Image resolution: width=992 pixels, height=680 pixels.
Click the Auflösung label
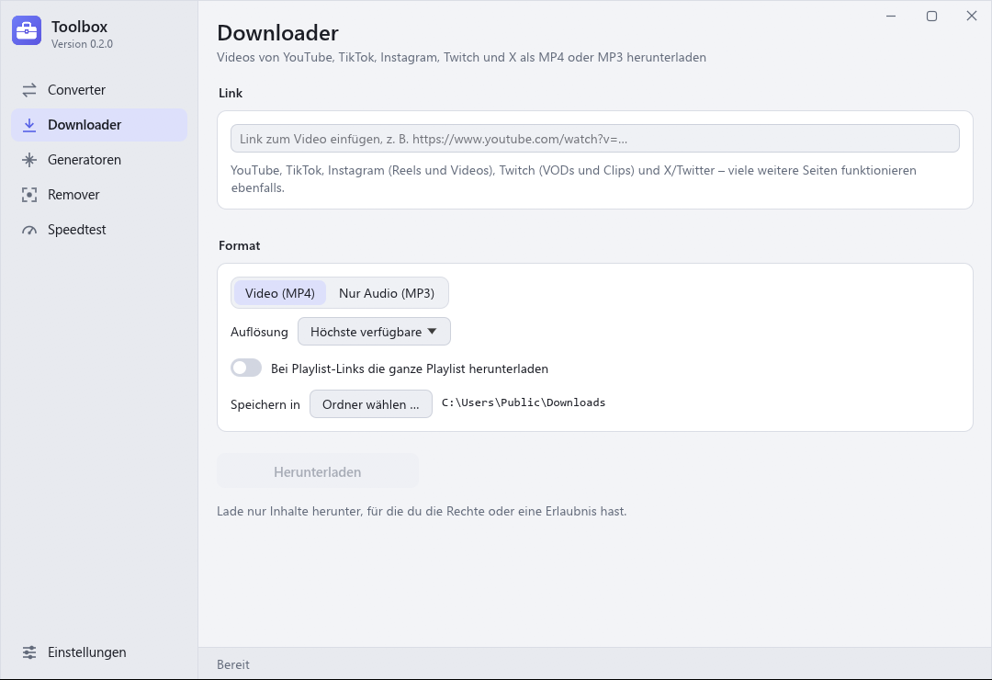point(259,333)
